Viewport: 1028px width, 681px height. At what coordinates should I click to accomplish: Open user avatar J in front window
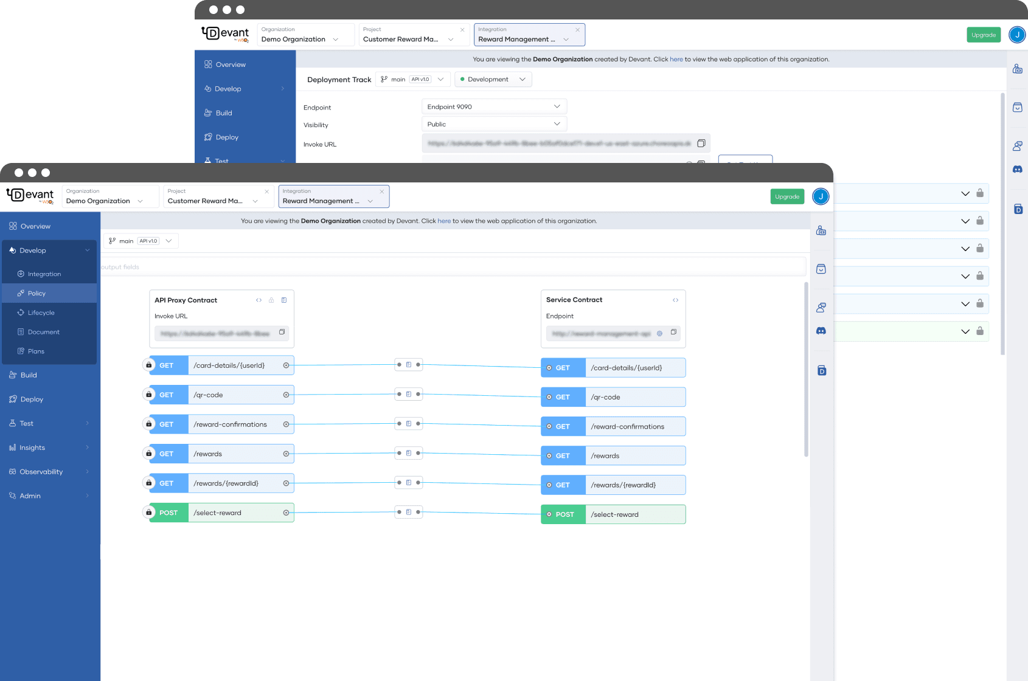[x=821, y=196]
